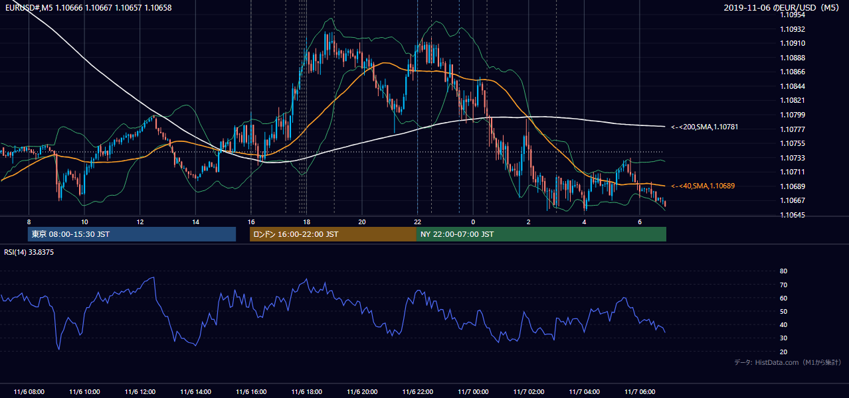Click RSI scale level 50
The height and width of the screenshot is (398, 849).
coord(784,311)
